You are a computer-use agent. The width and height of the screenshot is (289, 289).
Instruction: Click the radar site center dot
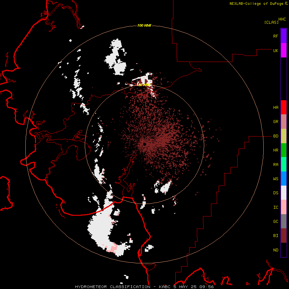point(145,144)
